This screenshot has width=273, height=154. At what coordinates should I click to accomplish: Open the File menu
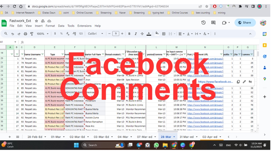[x=12, y=26]
